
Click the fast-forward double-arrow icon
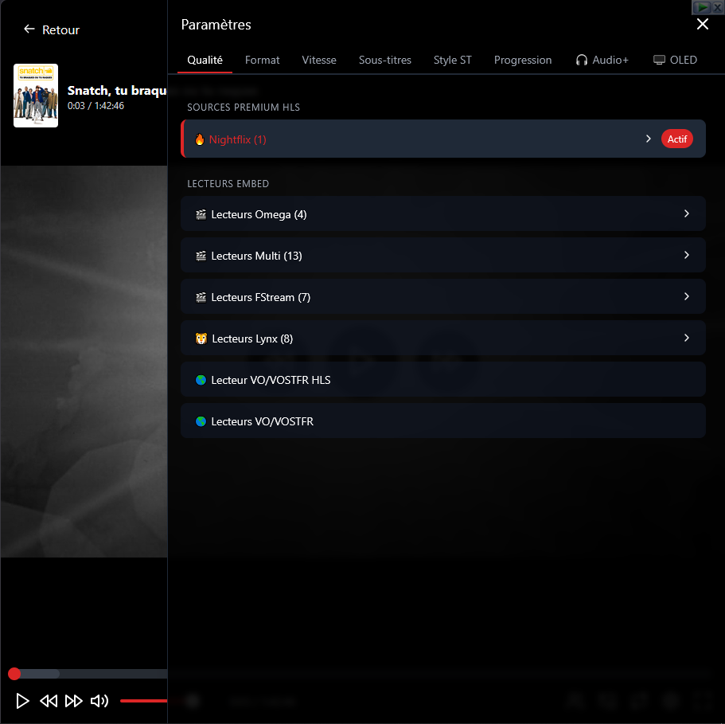pyautogui.click(x=73, y=700)
